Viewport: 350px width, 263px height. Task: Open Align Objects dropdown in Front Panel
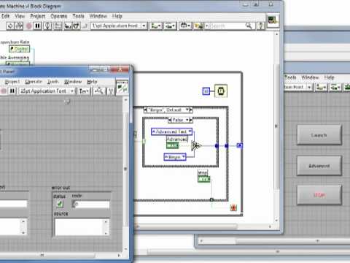click(x=84, y=91)
